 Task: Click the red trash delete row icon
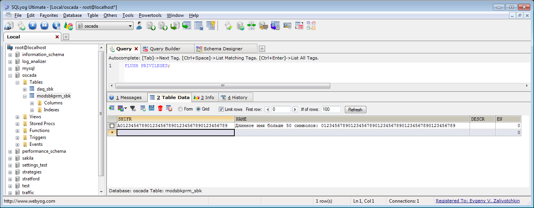click(160, 109)
